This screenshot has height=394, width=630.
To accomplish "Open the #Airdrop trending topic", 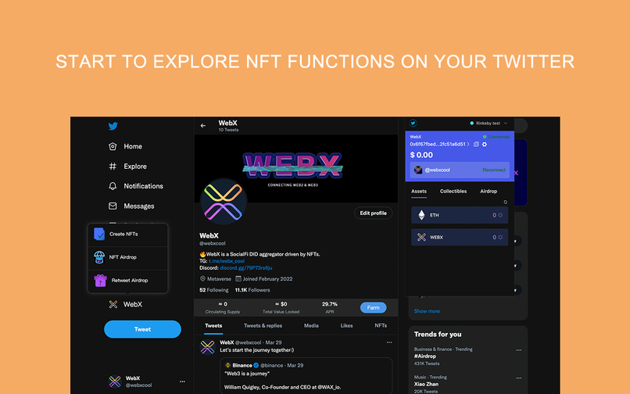I will click(x=425, y=356).
